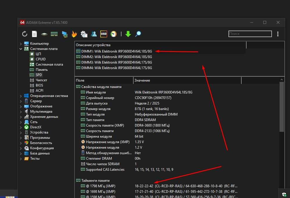Click the Поле column header

tap(104, 80)
